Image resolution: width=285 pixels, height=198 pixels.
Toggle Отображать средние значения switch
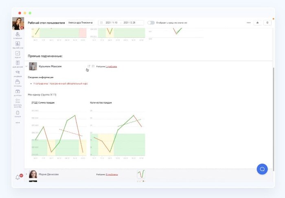(151, 23)
